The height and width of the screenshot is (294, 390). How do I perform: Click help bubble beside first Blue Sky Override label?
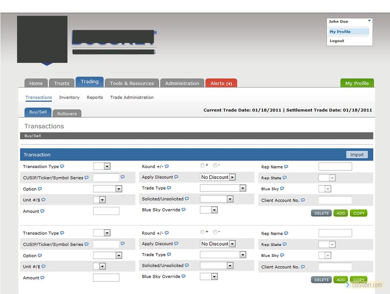[x=184, y=210]
